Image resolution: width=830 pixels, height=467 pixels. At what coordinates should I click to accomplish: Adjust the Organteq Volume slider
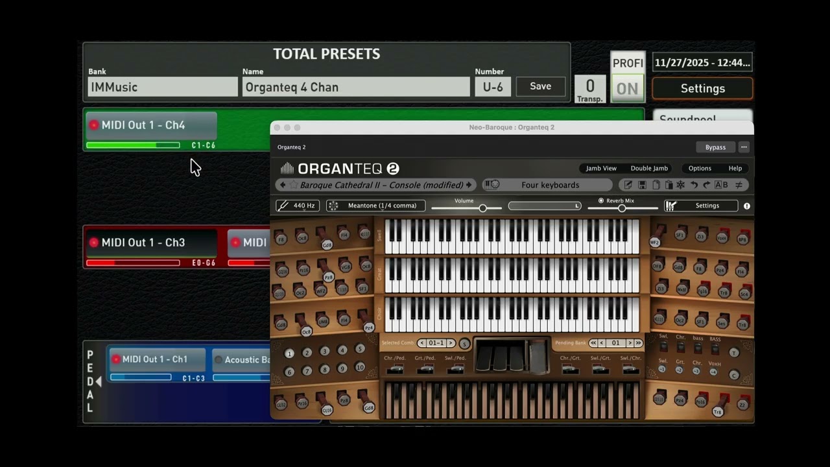(466, 208)
